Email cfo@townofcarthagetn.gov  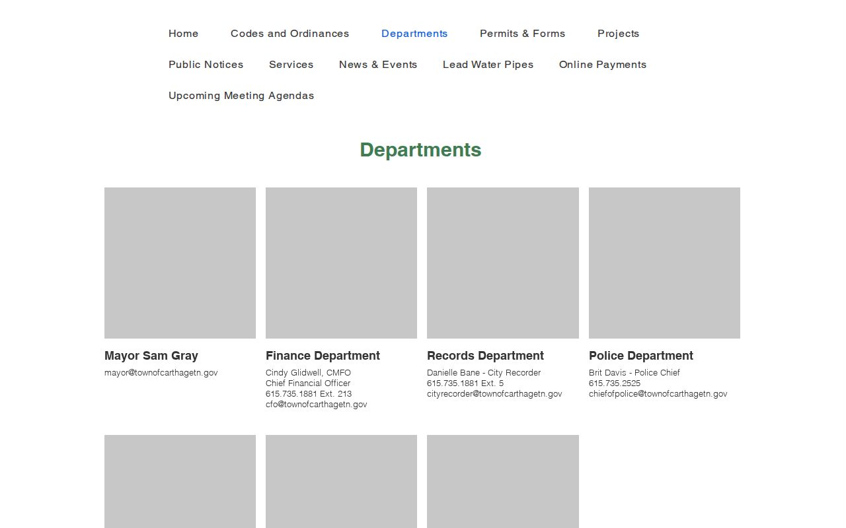pos(316,405)
